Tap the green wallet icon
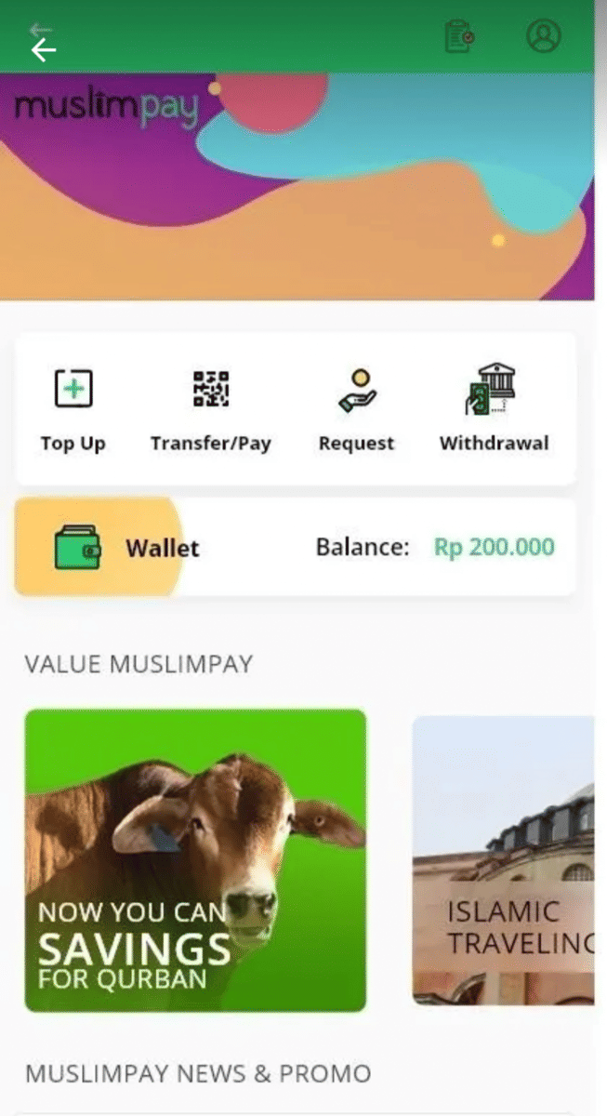607x1116 pixels. pyautogui.click(x=77, y=547)
